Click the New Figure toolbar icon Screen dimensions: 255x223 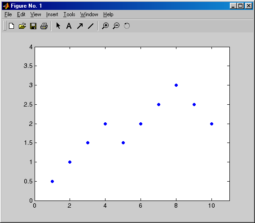point(11,26)
